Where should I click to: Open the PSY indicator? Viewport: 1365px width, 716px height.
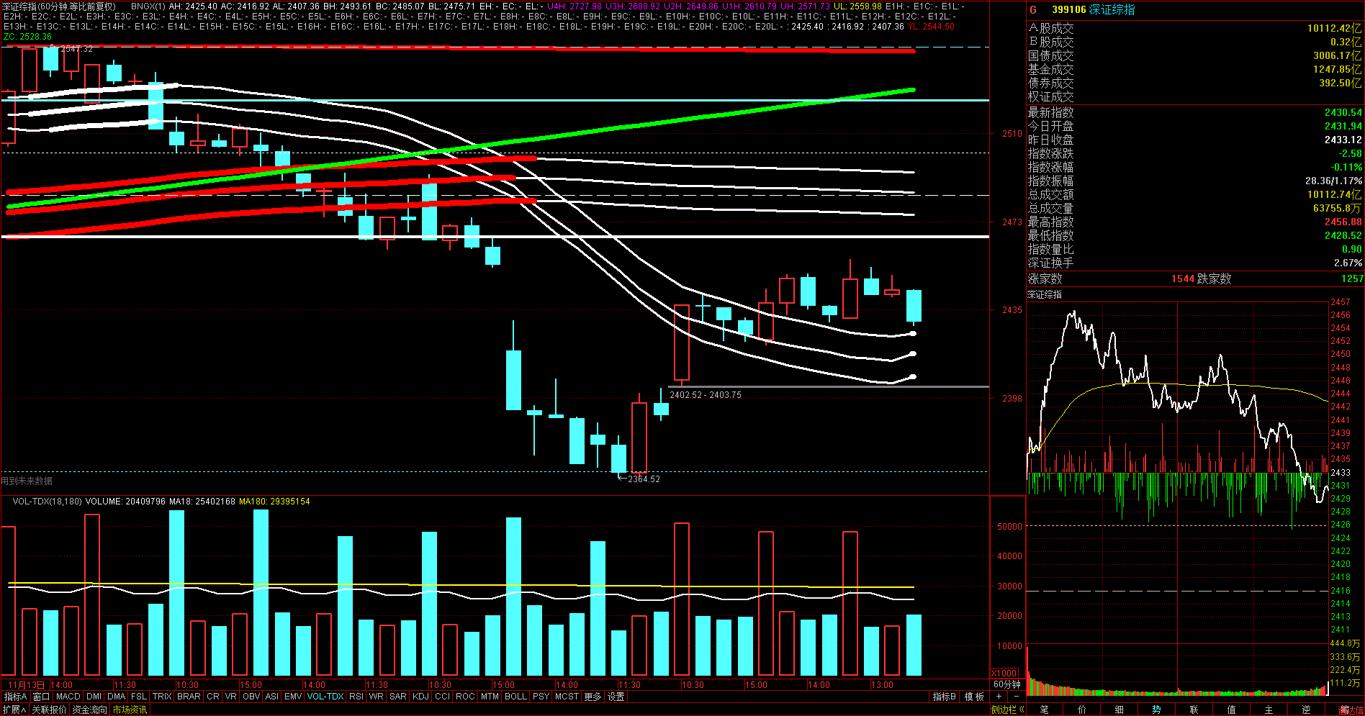(541, 697)
